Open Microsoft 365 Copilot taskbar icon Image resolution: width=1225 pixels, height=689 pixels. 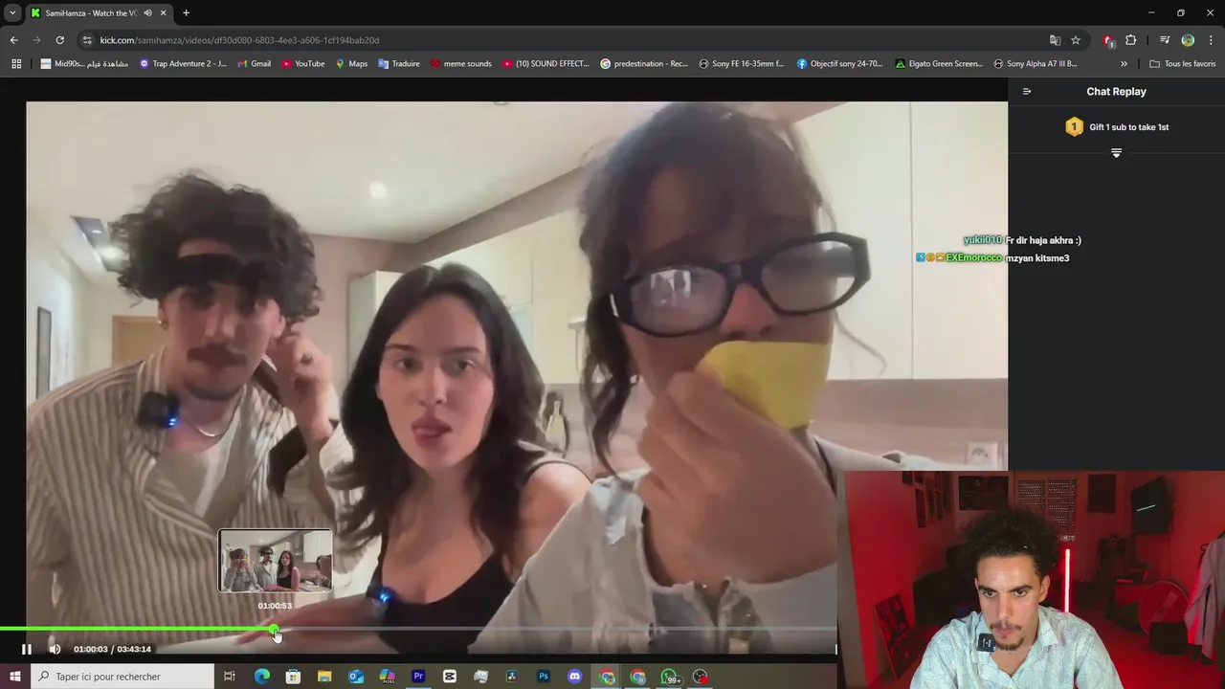click(x=387, y=677)
